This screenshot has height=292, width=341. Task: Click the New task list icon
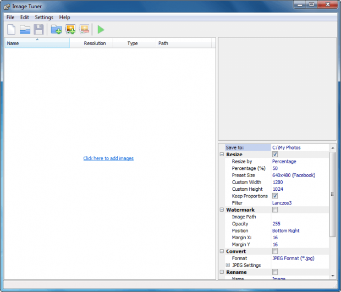(11, 30)
